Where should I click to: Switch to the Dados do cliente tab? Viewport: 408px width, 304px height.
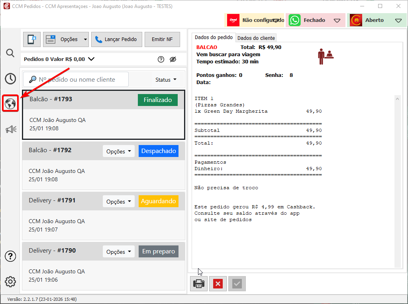[x=256, y=38]
